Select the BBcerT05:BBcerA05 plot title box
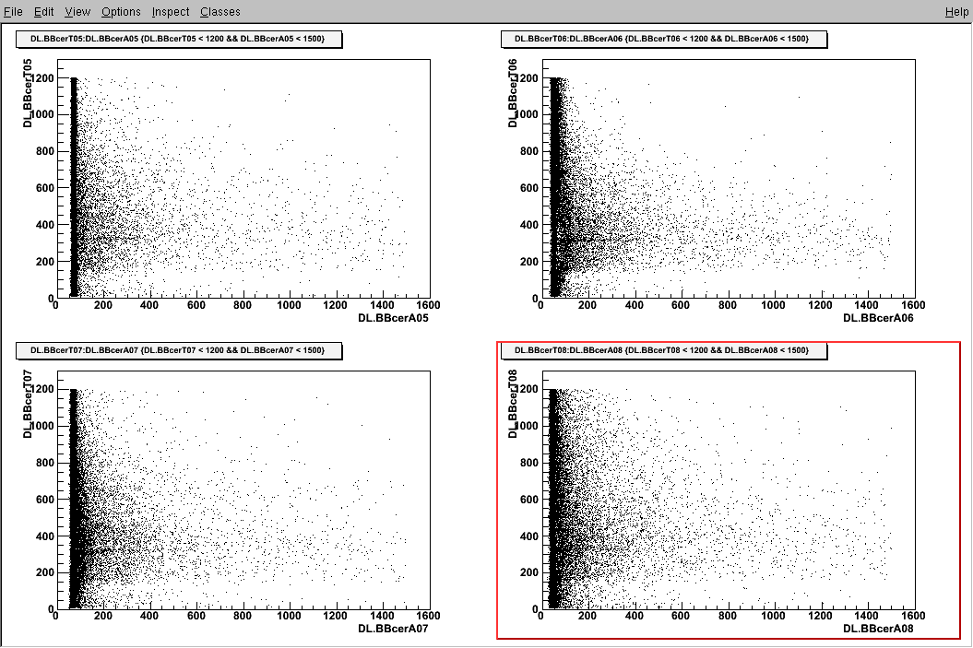Viewport: 973px width, 648px height. pyautogui.click(x=179, y=39)
